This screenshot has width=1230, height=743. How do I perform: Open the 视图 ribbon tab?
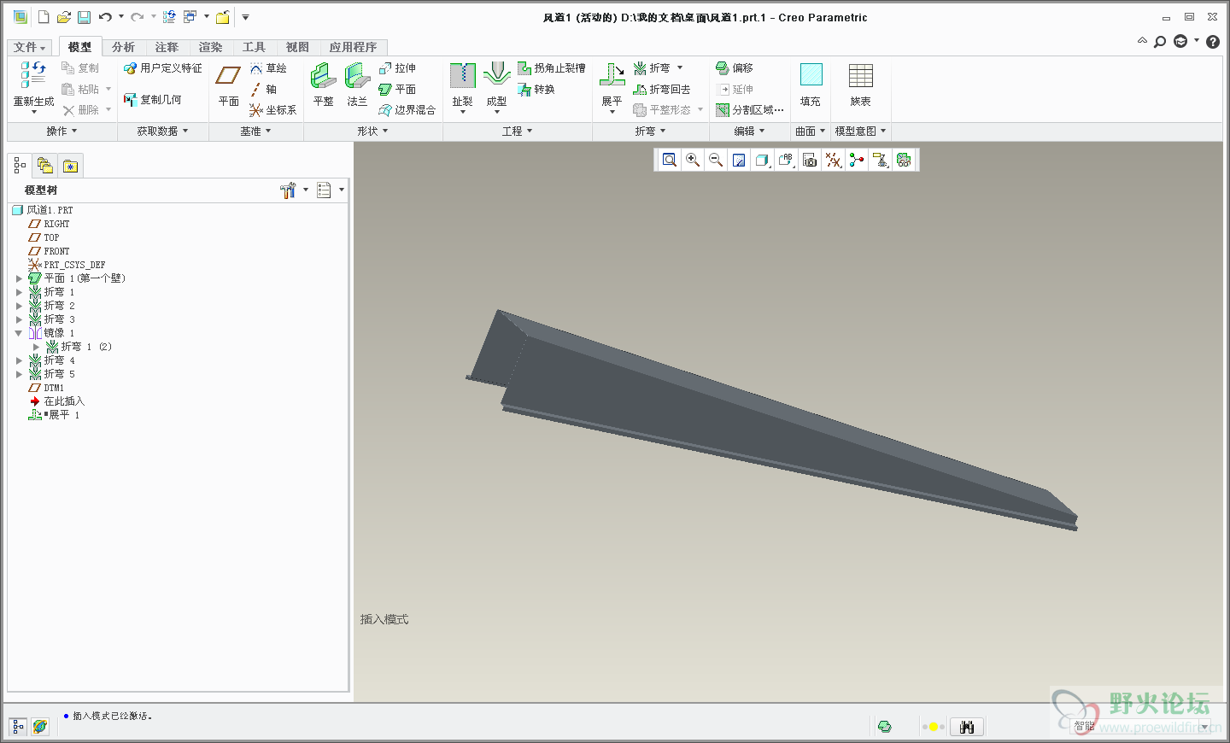pos(297,47)
